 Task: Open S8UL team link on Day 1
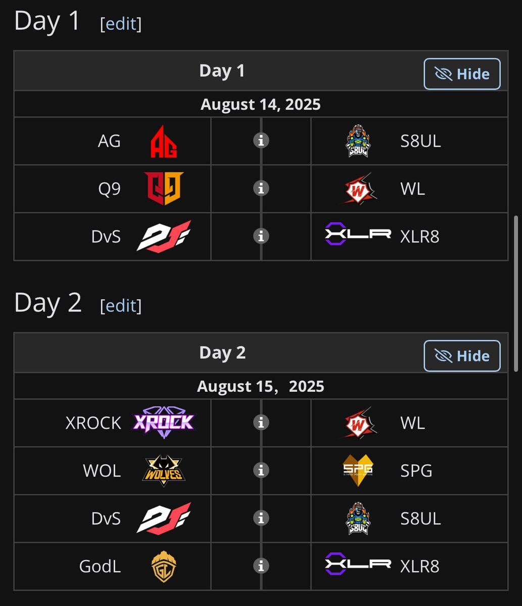(420, 141)
